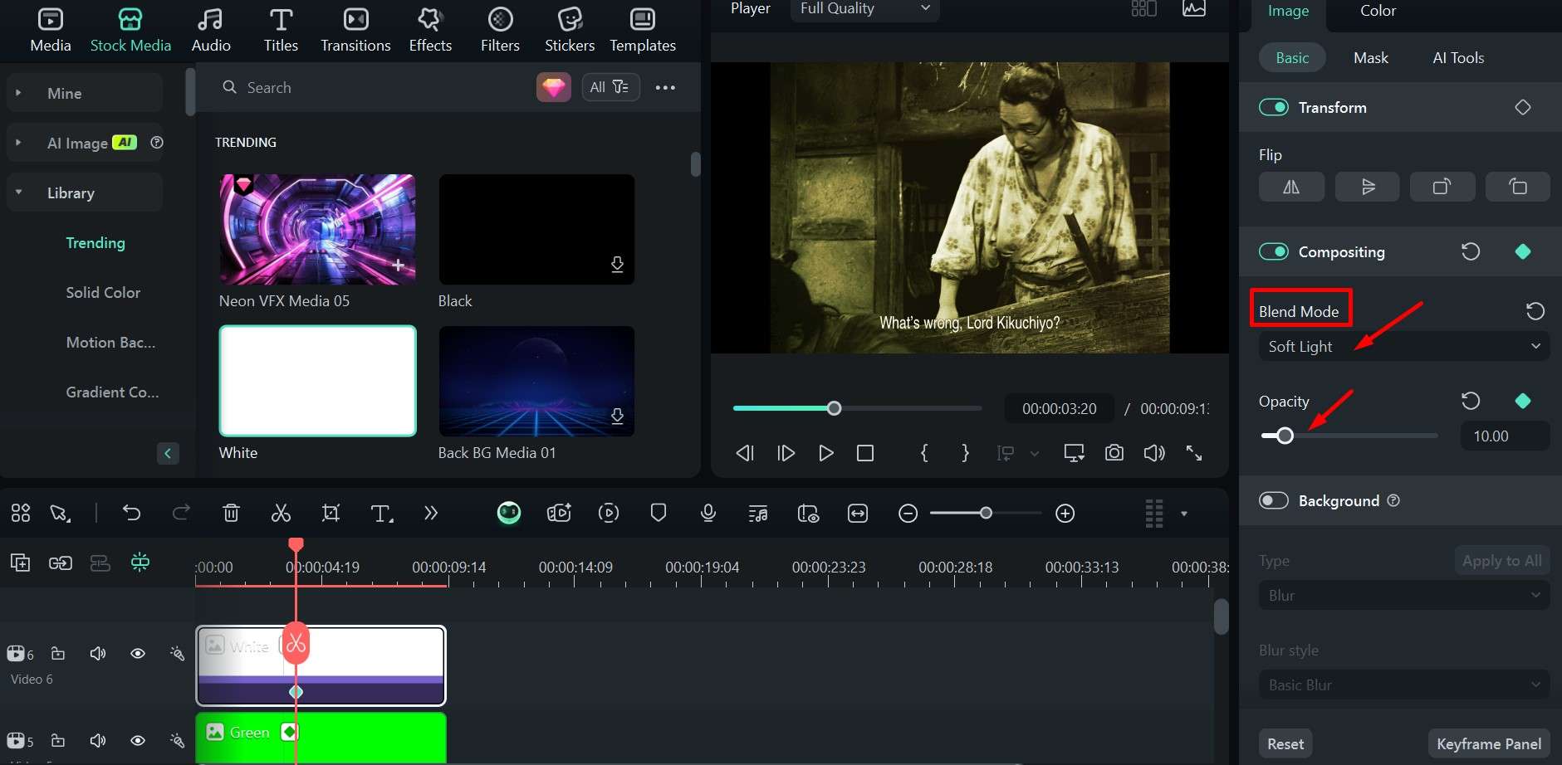The image size is (1562, 765).
Task: Toggle the Transform switch off
Action: pos(1273,107)
